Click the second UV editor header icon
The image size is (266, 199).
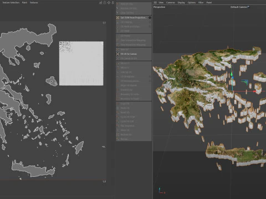point(105,3)
